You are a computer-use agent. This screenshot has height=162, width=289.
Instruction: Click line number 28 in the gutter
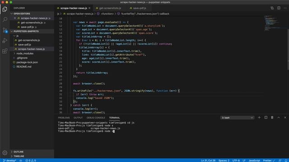tap(61, 84)
